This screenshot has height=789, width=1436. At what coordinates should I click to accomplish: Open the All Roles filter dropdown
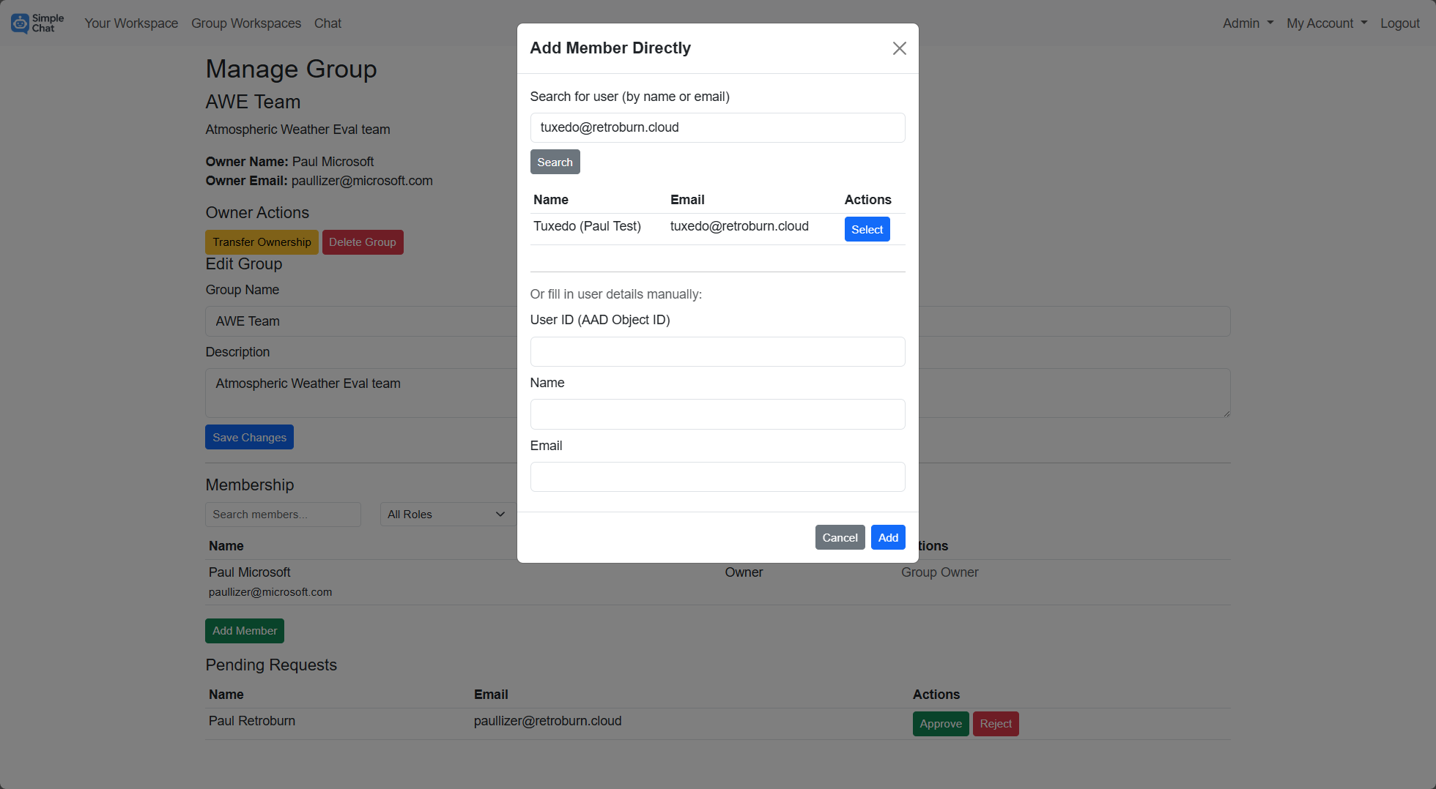(x=447, y=514)
